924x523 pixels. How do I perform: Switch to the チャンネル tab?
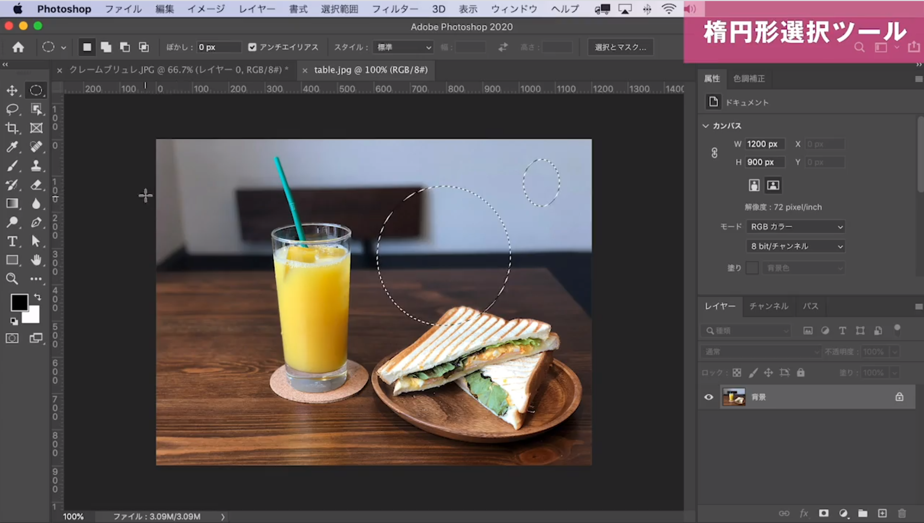click(769, 306)
